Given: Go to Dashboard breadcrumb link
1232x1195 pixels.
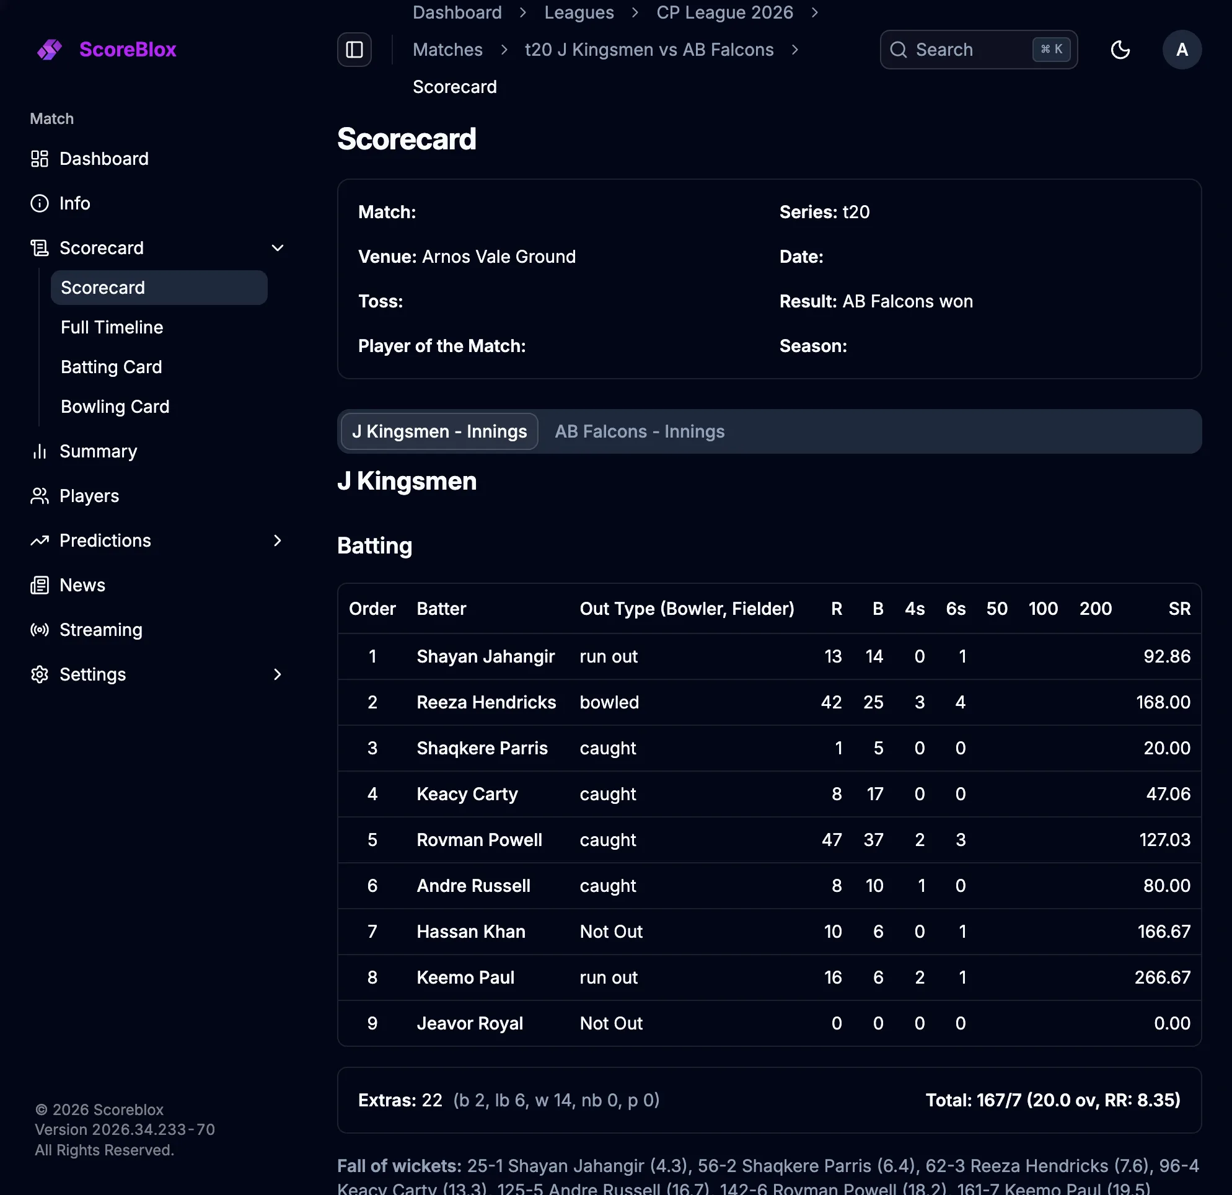Looking at the screenshot, I should [x=457, y=12].
